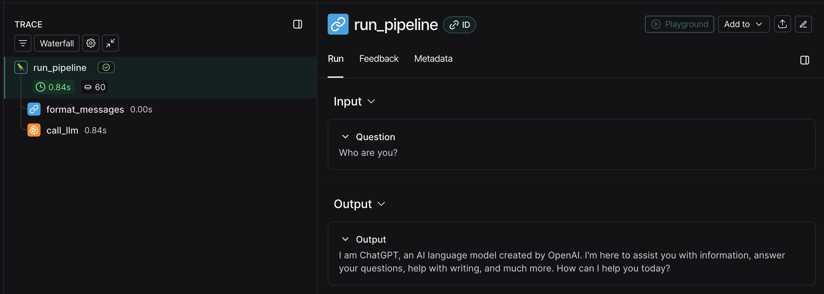This screenshot has width=824, height=294.
Task: Switch to the Feedback tab
Action: click(379, 59)
